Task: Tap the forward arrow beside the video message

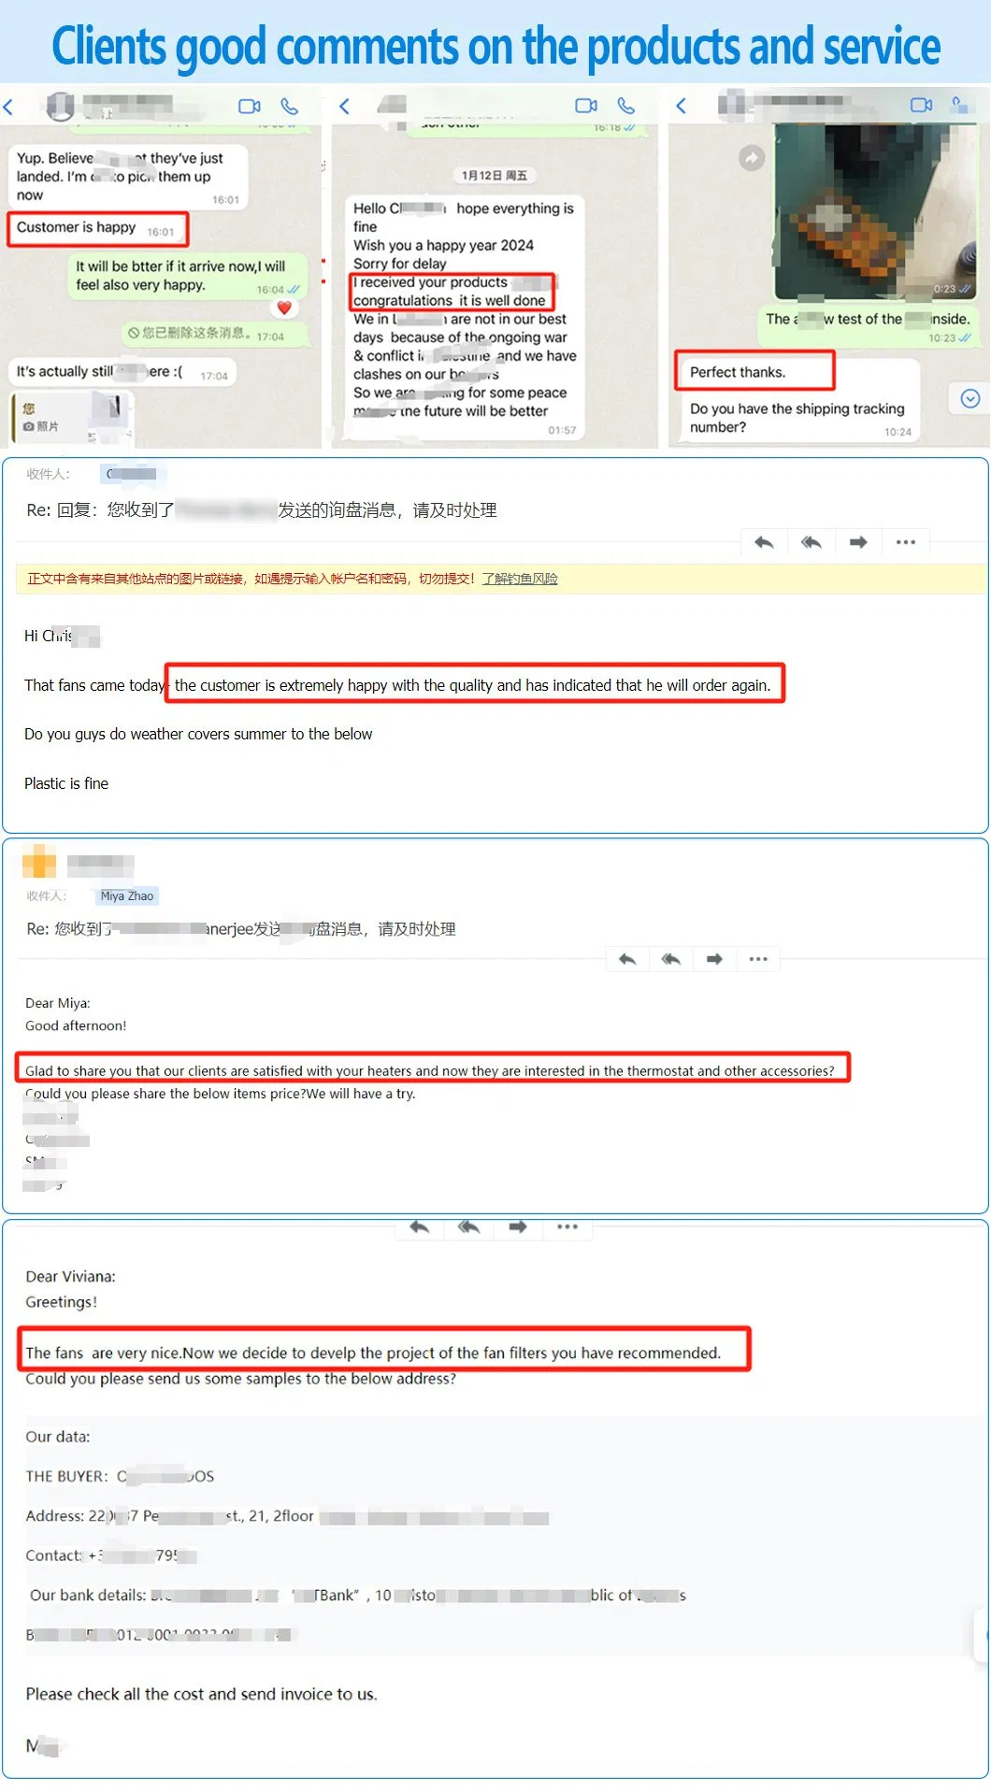Action: [751, 158]
